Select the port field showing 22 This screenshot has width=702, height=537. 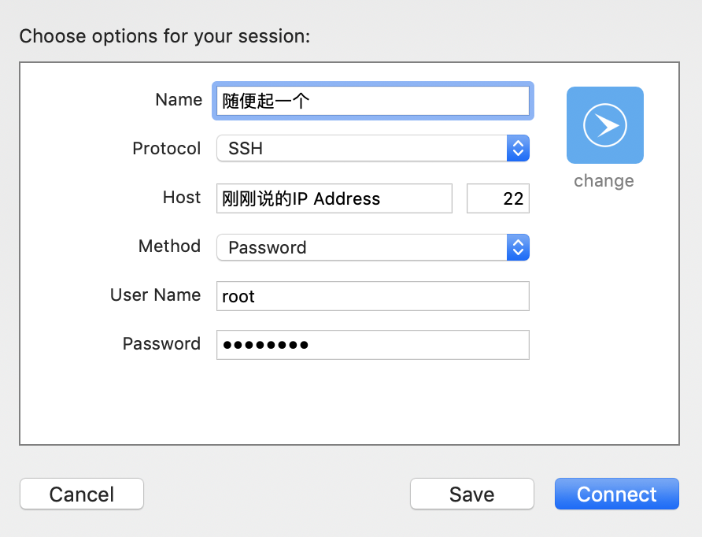point(497,198)
